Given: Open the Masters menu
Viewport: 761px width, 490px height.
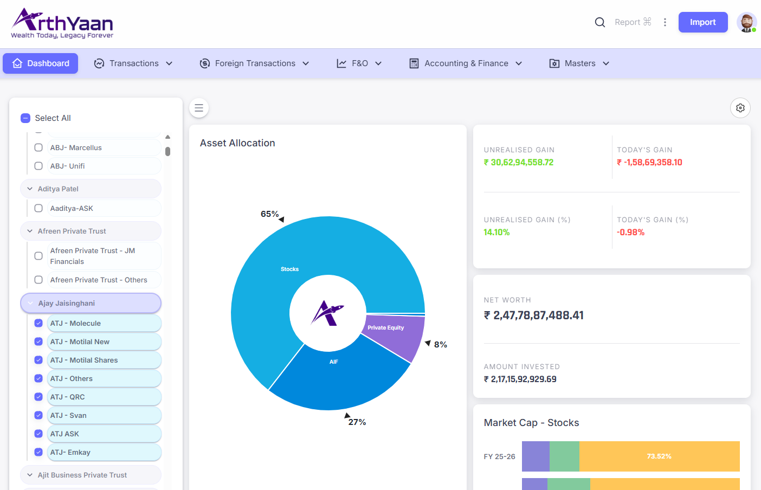Looking at the screenshot, I should [579, 63].
